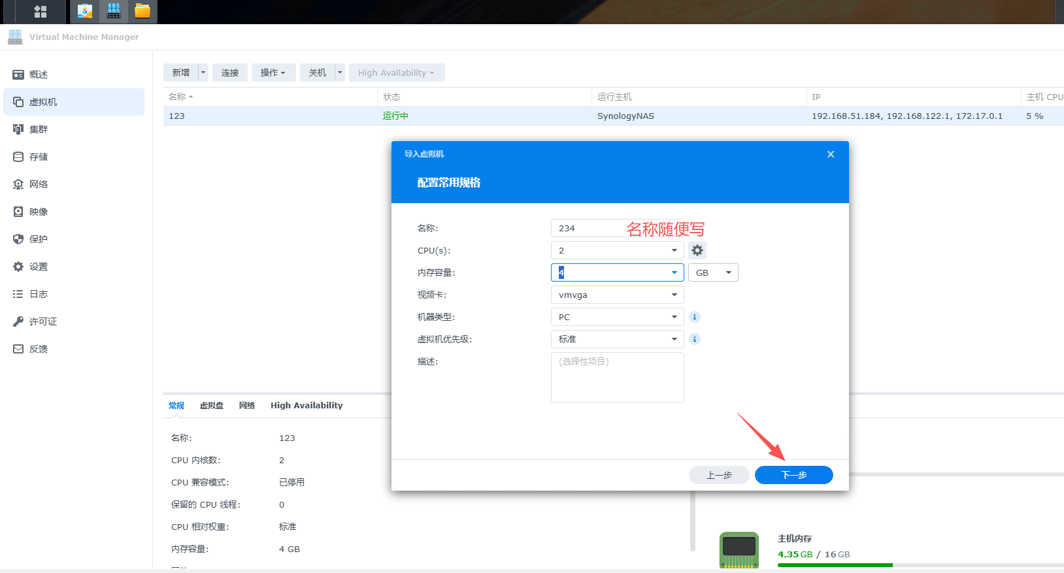
Task: Click the 虚拟机优先级 info icon
Action: click(x=695, y=339)
